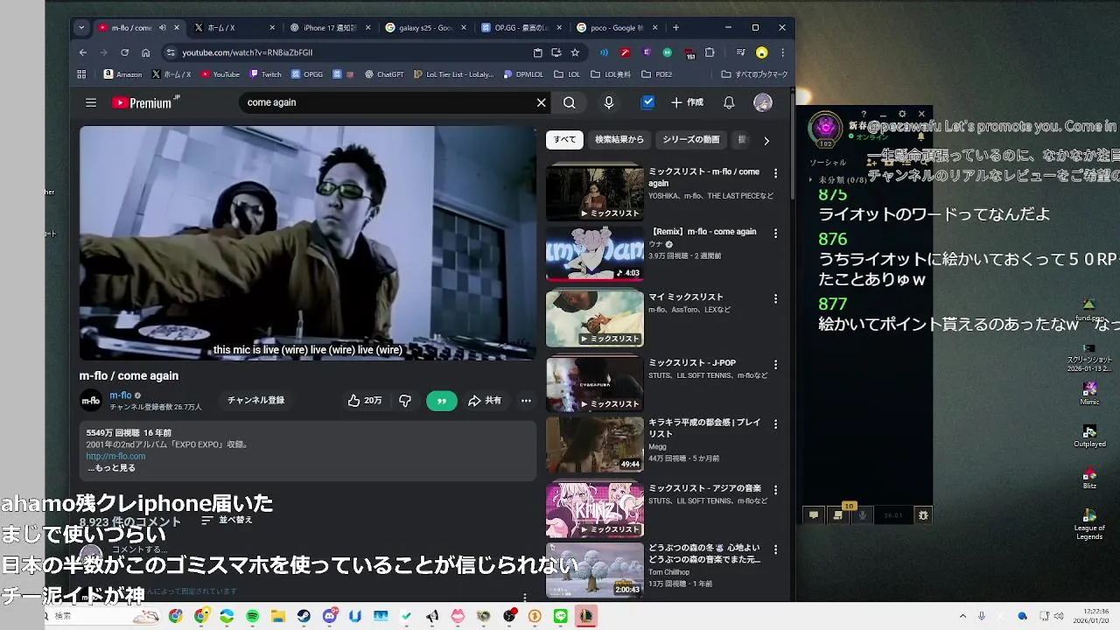Open Steam from the taskbar
This screenshot has height=630, width=1120.
coord(304,616)
